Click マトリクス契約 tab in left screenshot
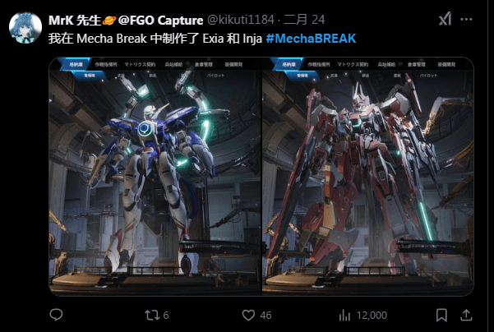Viewport: 494px width, 332px height. click(x=140, y=65)
